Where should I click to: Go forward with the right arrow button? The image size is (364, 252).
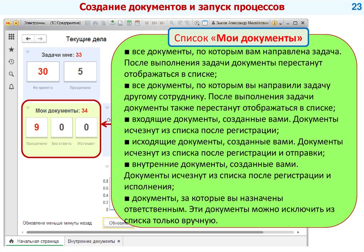click(x=41, y=38)
